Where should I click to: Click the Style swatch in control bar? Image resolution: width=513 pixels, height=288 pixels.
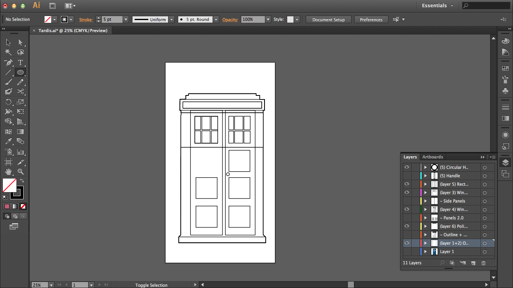point(290,19)
